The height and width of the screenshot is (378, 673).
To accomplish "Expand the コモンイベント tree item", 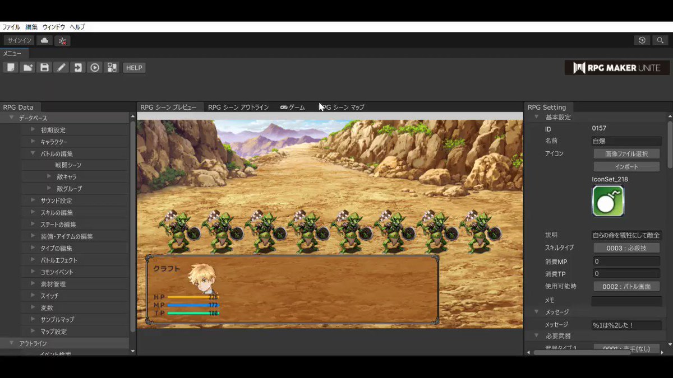I will (33, 272).
